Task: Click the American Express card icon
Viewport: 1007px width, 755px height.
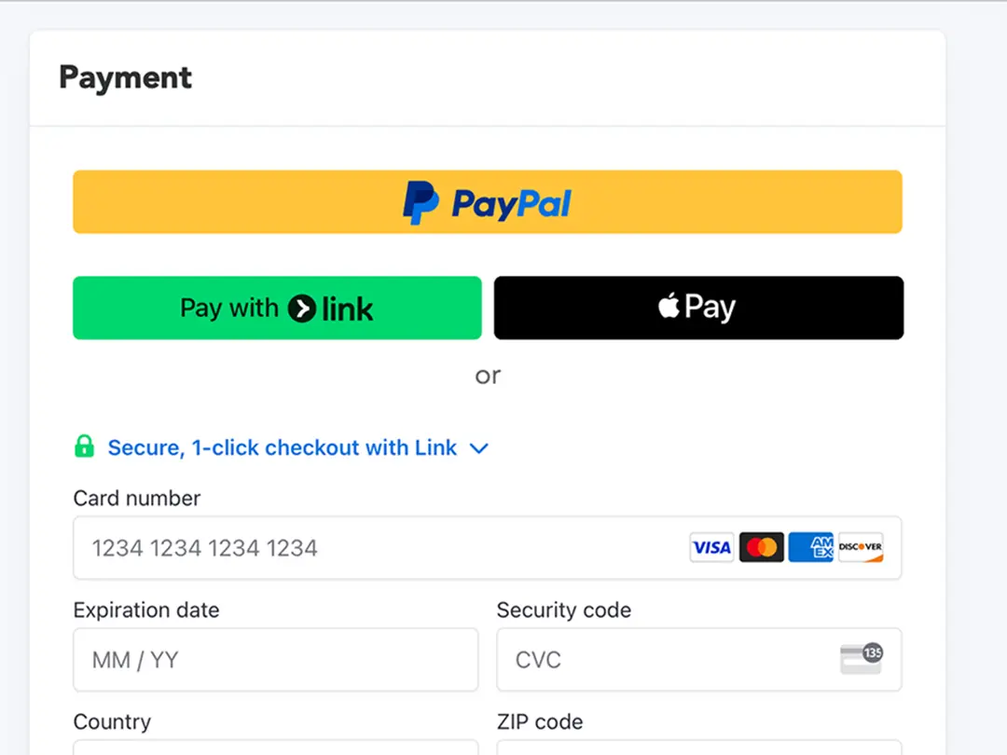Action: tap(810, 547)
